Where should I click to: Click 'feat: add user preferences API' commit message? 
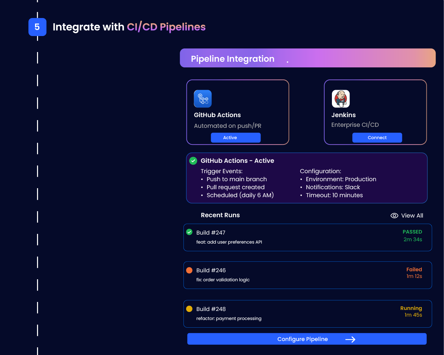tap(229, 242)
